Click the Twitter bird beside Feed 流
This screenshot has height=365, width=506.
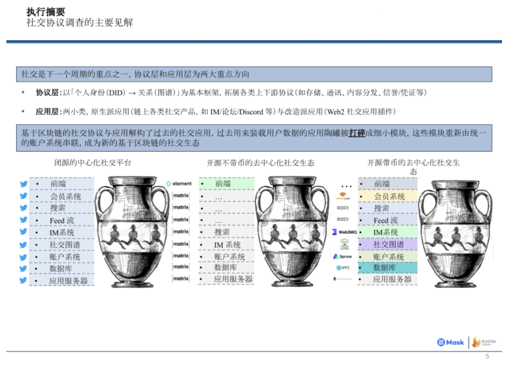[x=23, y=220]
